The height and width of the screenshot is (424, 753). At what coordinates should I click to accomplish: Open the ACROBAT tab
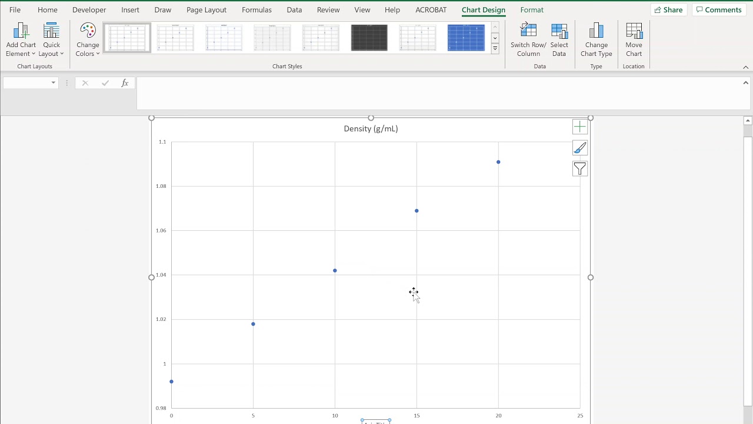pos(431,10)
